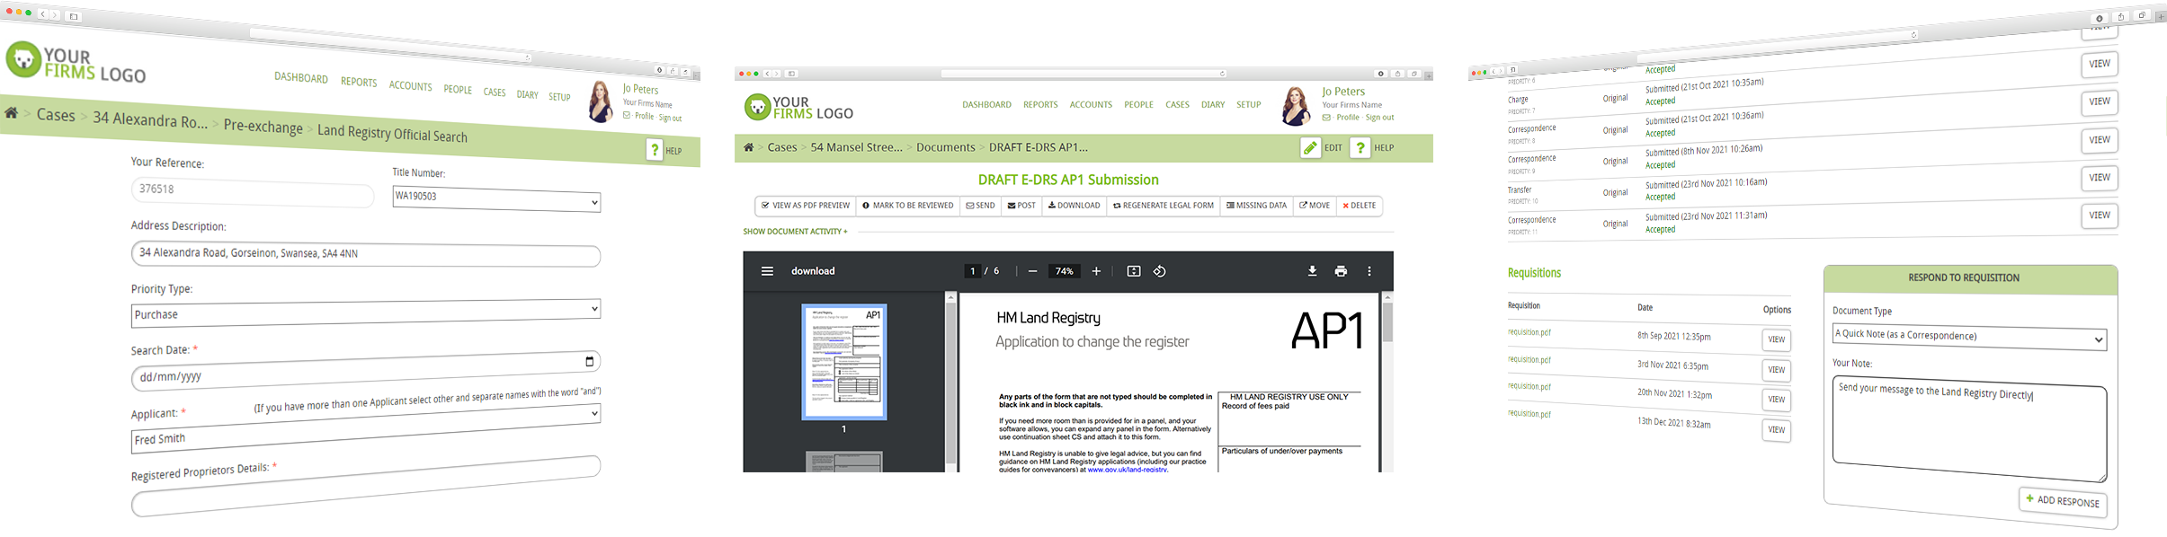The width and height of the screenshot is (2167, 537).
Task: Open Diary menu on the Official Search page
Action: click(x=527, y=94)
